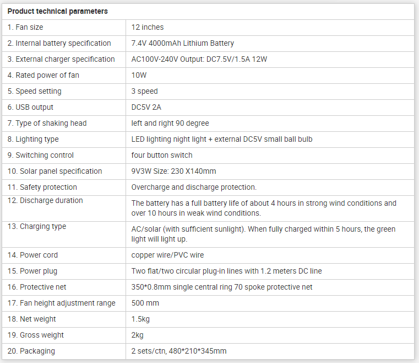Select the '7.4V 4000mAh Lithium Battery' text
The image size is (419, 363).
coord(183,43)
